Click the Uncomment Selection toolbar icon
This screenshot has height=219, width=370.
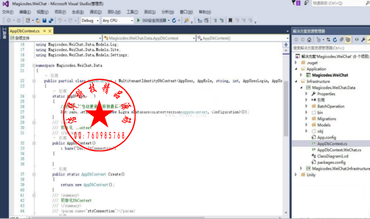[x=222, y=21]
